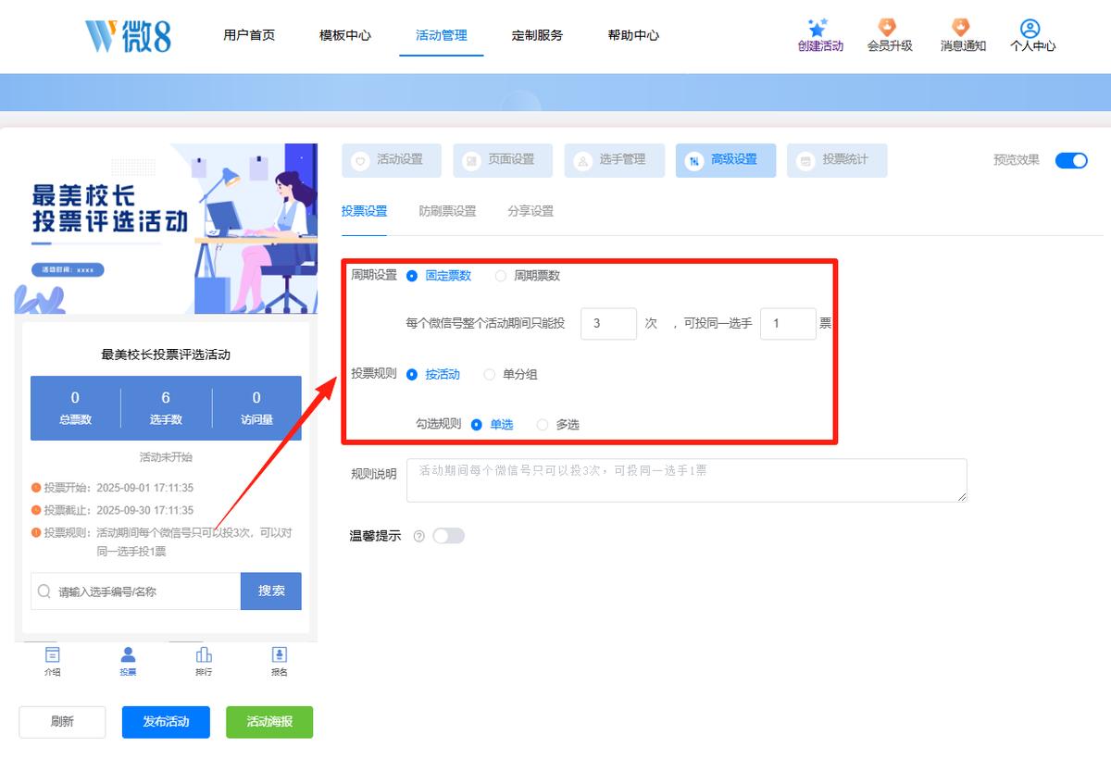Image resolution: width=1111 pixels, height=759 pixels.
Task: Click the green 活动海报 button
Action: pos(269,722)
